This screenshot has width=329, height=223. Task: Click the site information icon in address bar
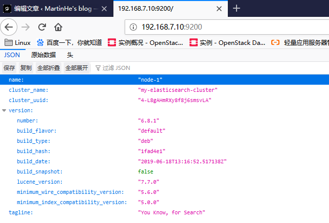click(x=133, y=27)
